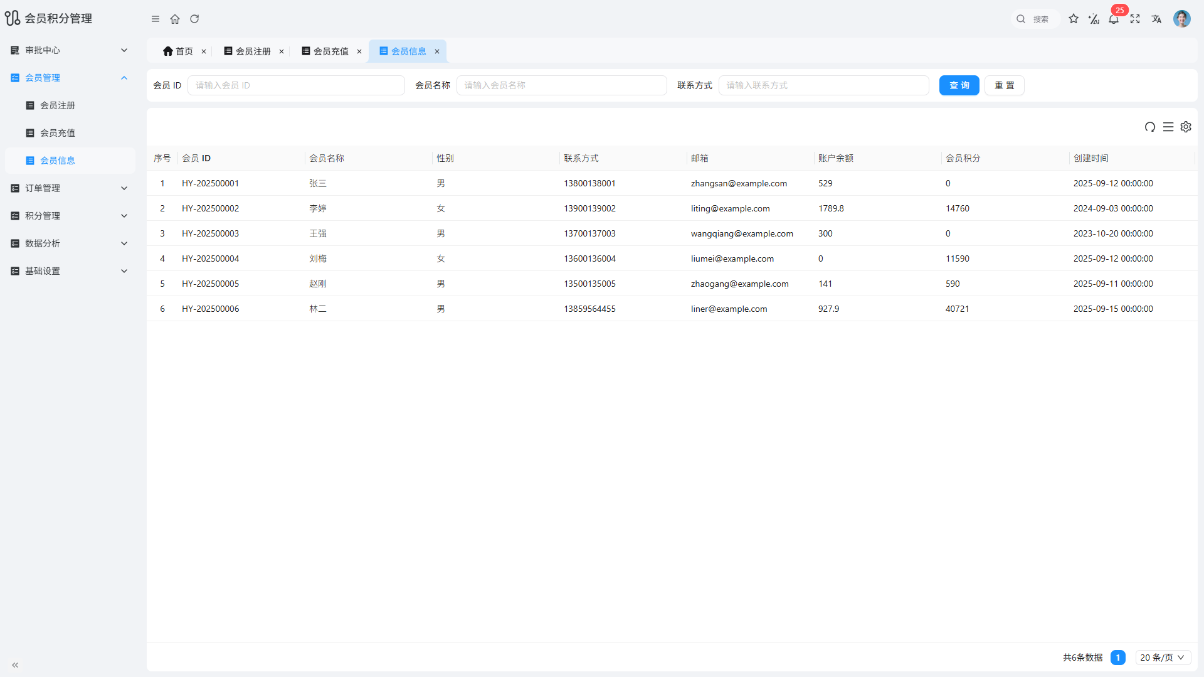The height and width of the screenshot is (677, 1204).
Task: Close the 会员信息 tab
Action: coord(437,51)
